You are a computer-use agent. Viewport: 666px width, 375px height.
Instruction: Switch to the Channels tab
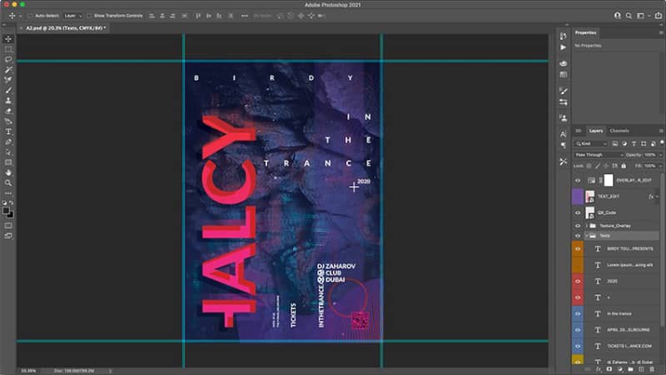619,131
